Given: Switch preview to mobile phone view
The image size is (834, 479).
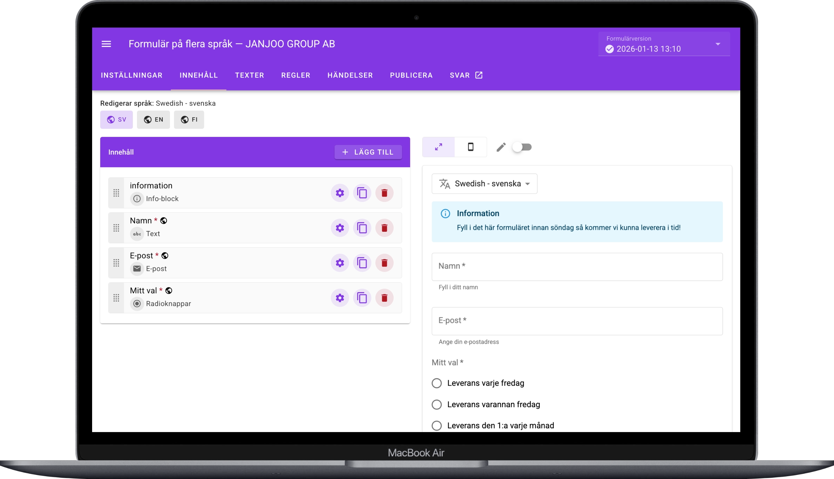Looking at the screenshot, I should (470, 147).
